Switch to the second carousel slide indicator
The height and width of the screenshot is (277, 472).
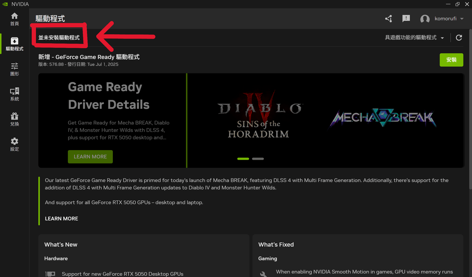(258, 159)
